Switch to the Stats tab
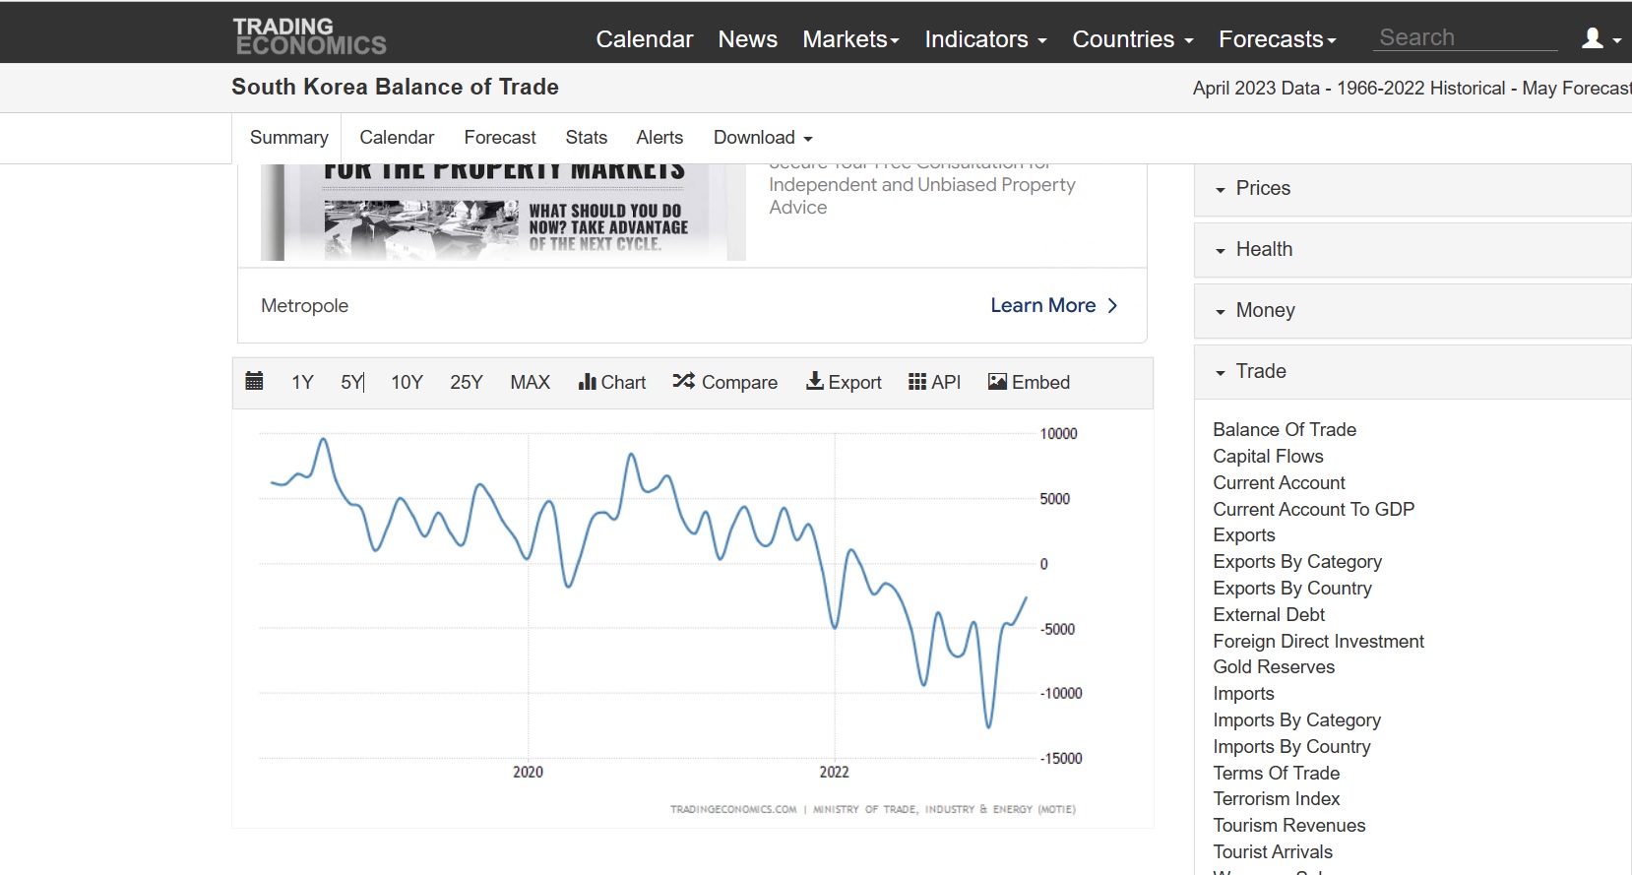Image resolution: width=1632 pixels, height=875 pixels. tap(587, 138)
